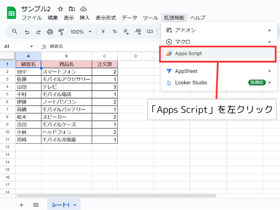Open the データ menu
The width and height of the screenshot is (280, 210).
[129, 17]
